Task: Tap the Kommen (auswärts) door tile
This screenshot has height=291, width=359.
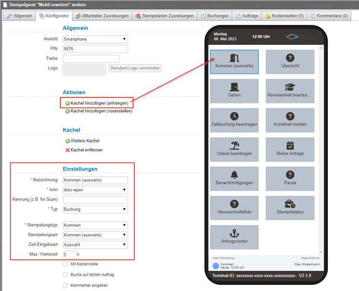Action: [x=234, y=62]
